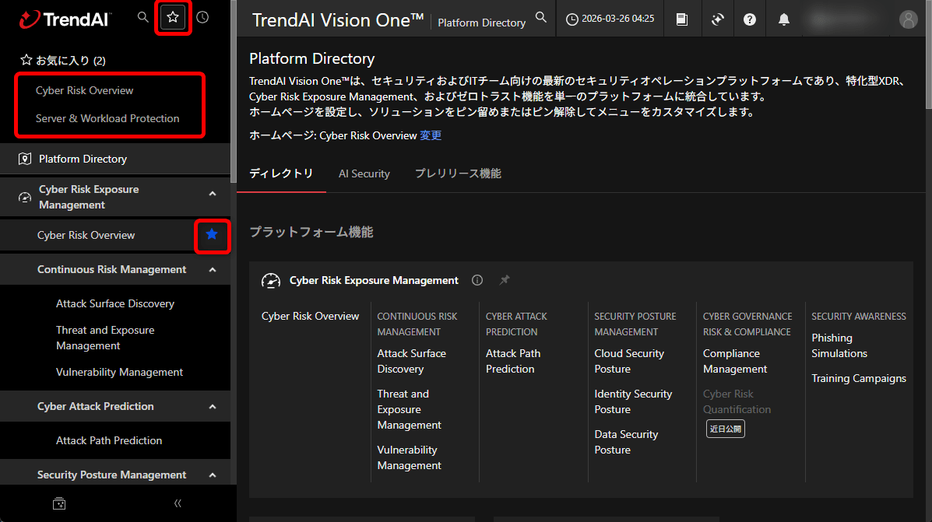Open Training Campaigns
The image size is (932, 522).
coord(859,378)
